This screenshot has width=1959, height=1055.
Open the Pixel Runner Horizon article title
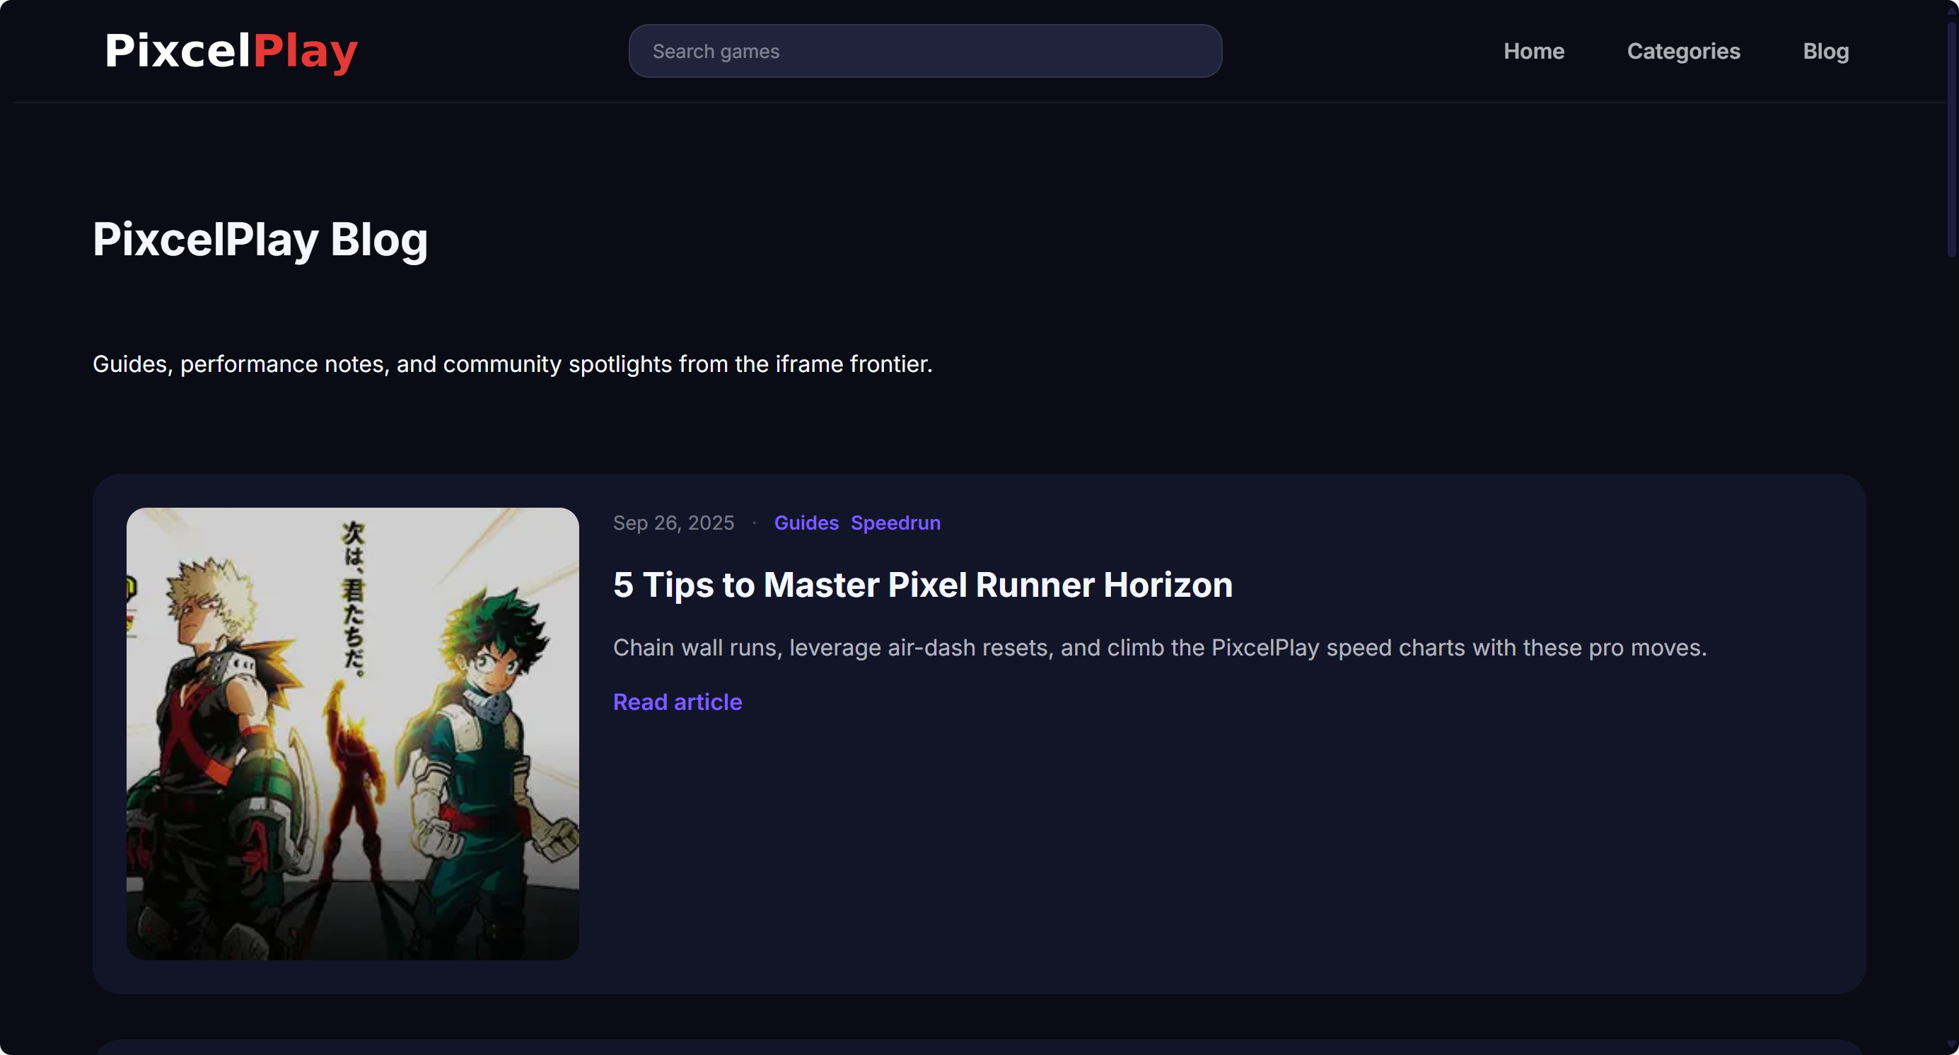pos(922,585)
